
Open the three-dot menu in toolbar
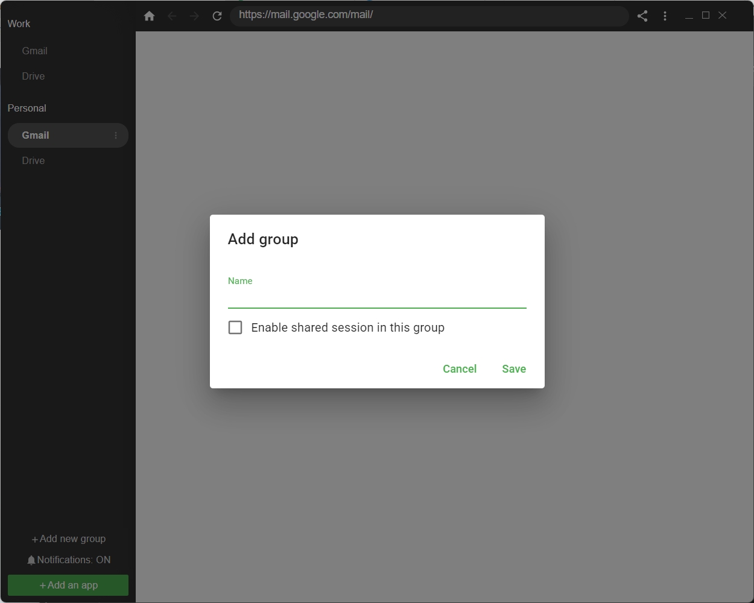pos(665,16)
